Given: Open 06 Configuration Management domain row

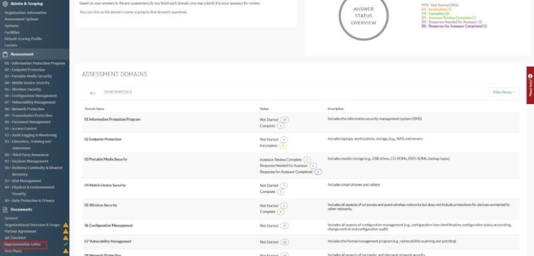Looking at the screenshot, I should 301,227.
